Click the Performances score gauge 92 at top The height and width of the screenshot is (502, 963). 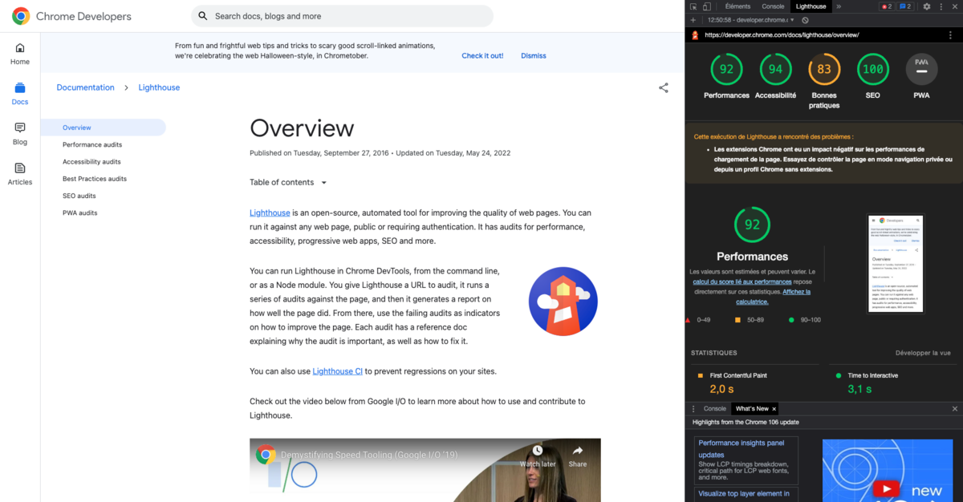[726, 69]
